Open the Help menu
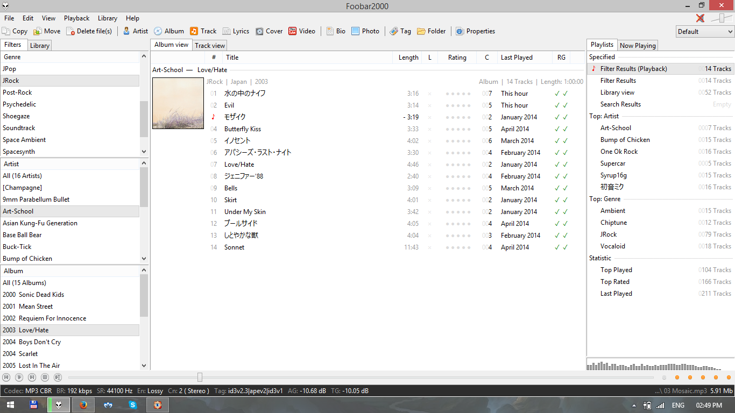The height and width of the screenshot is (413, 735). pyautogui.click(x=132, y=18)
